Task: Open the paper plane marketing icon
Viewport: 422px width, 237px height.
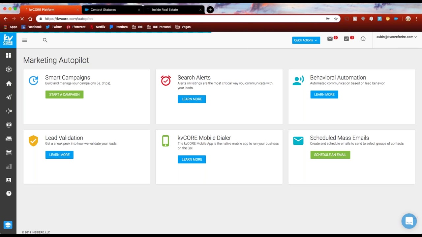Action: tap(9, 97)
